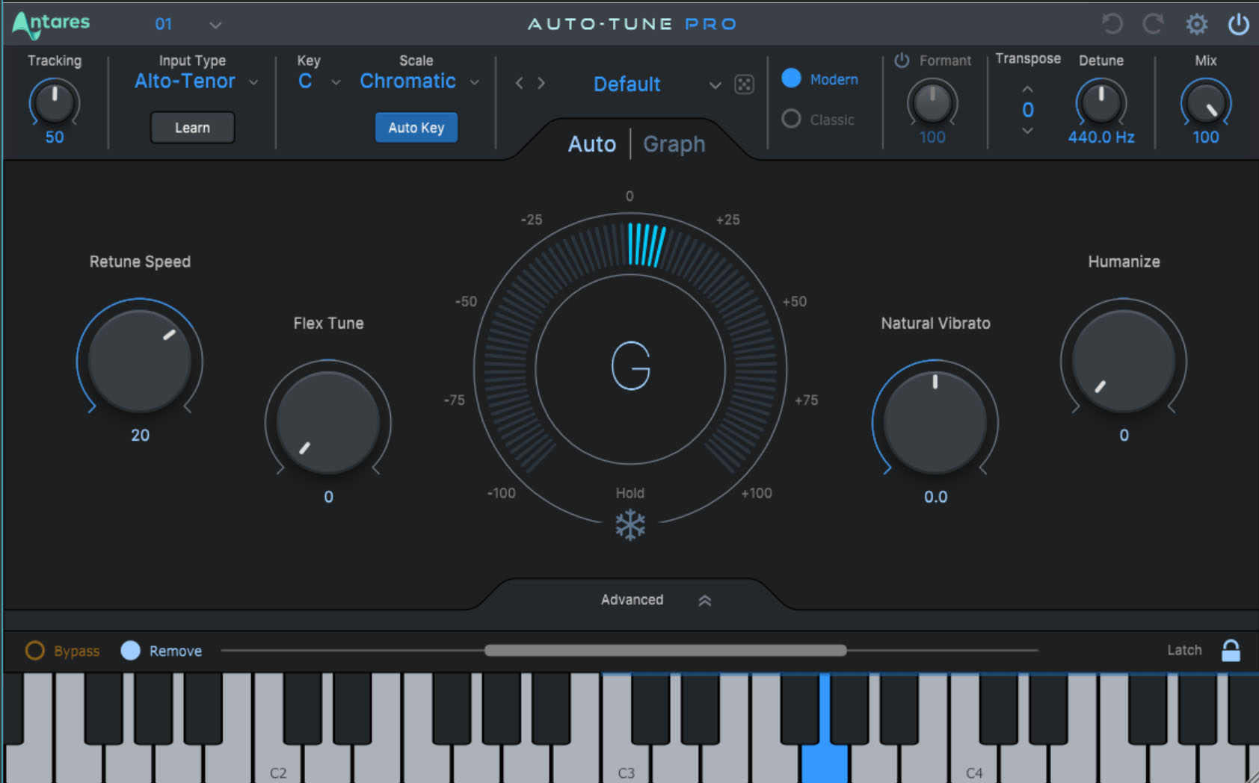Screen dimensions: 1259x783
Task: Enable the Bypass keyboard mode
Action: click(x=35, y=650)
